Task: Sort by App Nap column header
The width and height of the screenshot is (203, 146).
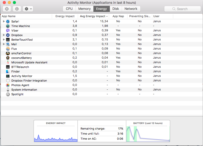Action: click(118, 16)
